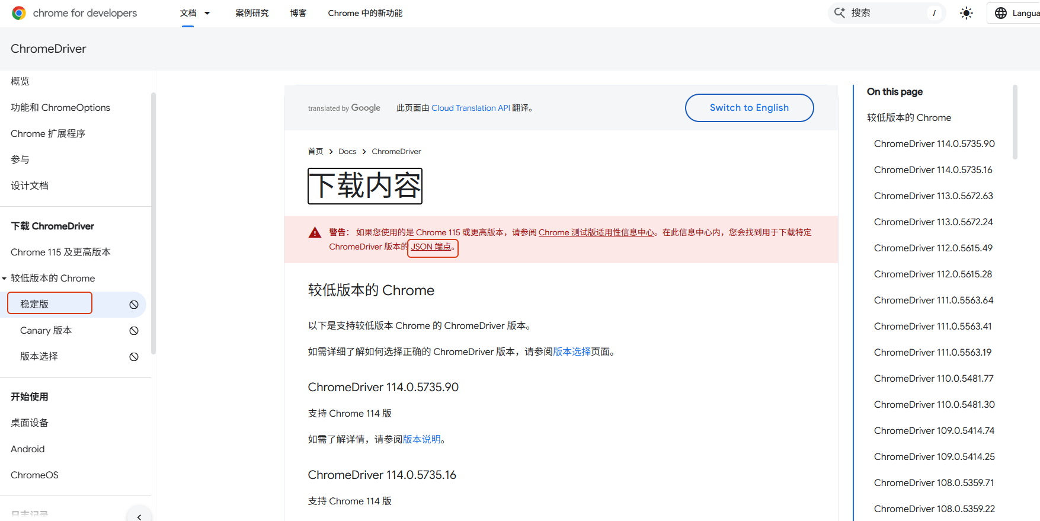The height and width of the screenshot is (521, 1040).
Task: Click the chrome for developers site title
Action: click(x=85, y=13)
